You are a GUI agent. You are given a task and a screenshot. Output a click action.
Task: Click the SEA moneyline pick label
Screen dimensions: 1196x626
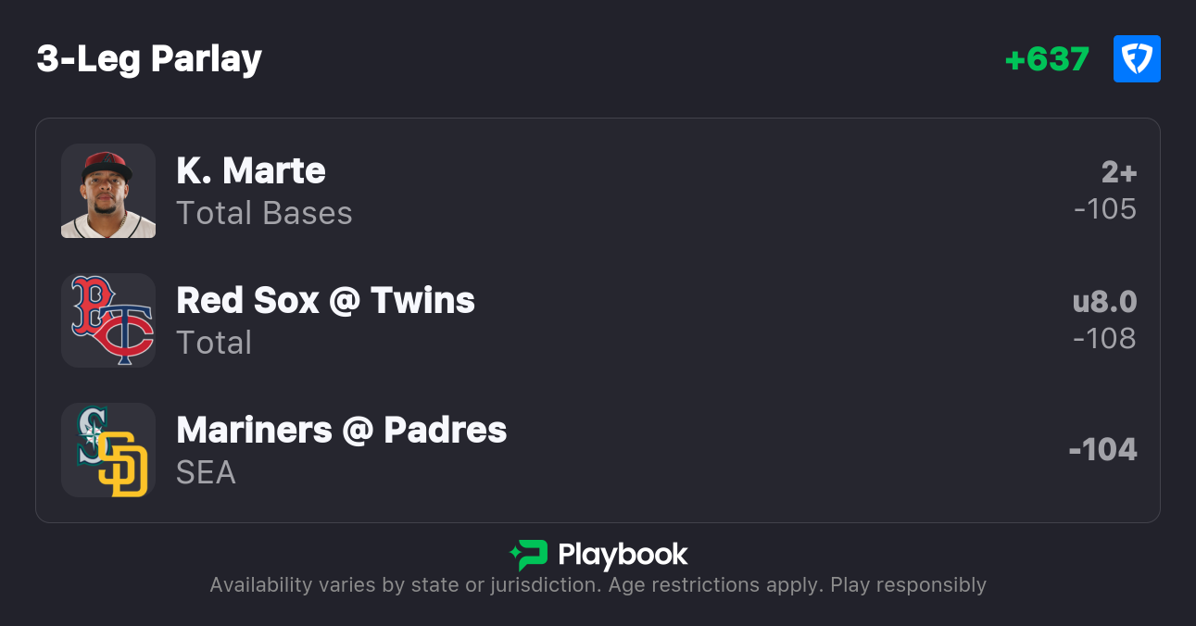tap(206, 472)
